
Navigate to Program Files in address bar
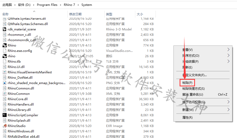click(47, 5)
